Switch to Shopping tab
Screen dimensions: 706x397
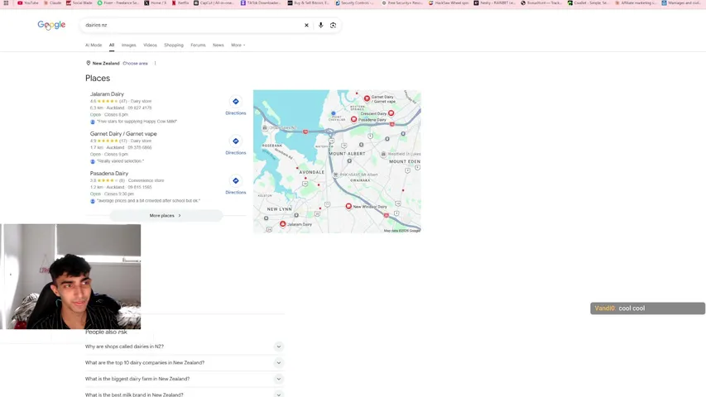(174, 45)
